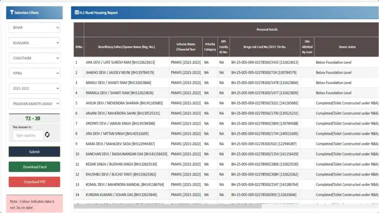Click Below Foundation Level status in row 1

333,62
